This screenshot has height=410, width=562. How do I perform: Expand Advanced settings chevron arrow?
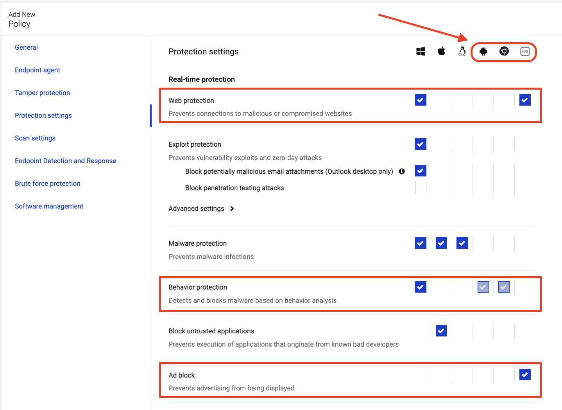point(232,209)
